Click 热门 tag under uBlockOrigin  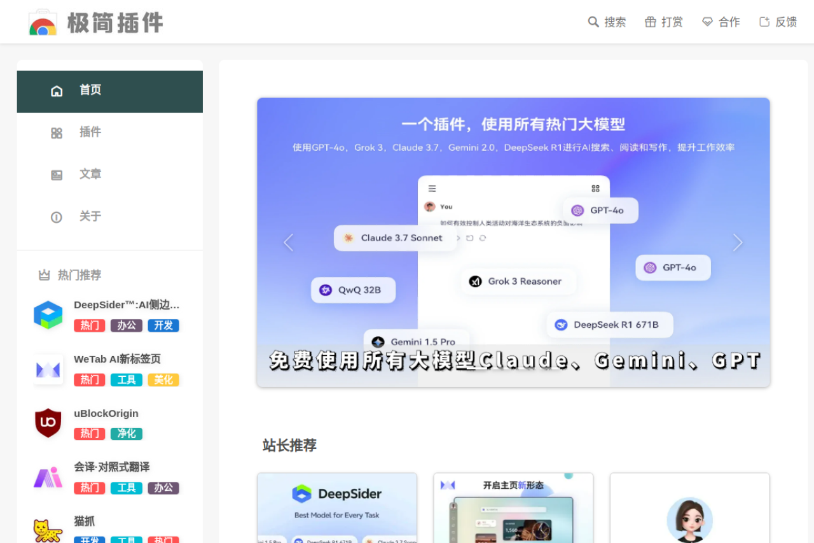tap(90, 434)
